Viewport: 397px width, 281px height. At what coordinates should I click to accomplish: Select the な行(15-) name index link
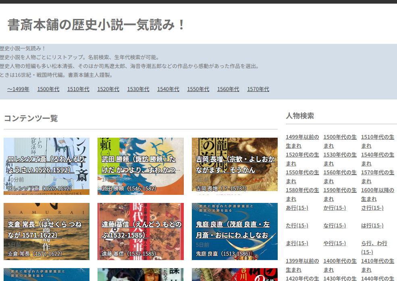click(335, 225)
